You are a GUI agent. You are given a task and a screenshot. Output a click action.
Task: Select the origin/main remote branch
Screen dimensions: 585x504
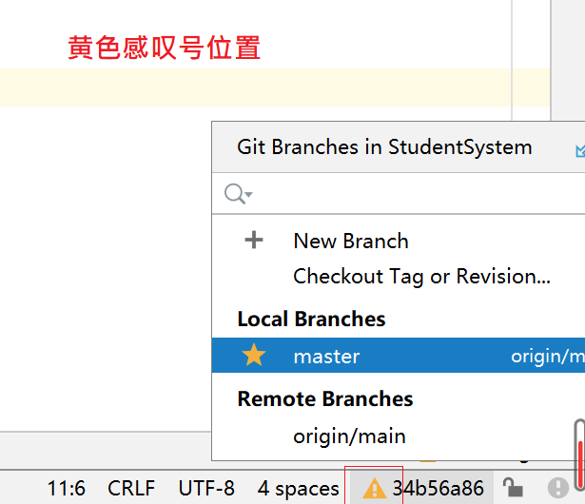pyautogui.click(x=349, y=436)
